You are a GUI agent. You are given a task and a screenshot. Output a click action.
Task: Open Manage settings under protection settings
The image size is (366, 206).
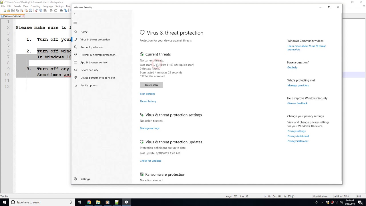(x=150, y=128)
